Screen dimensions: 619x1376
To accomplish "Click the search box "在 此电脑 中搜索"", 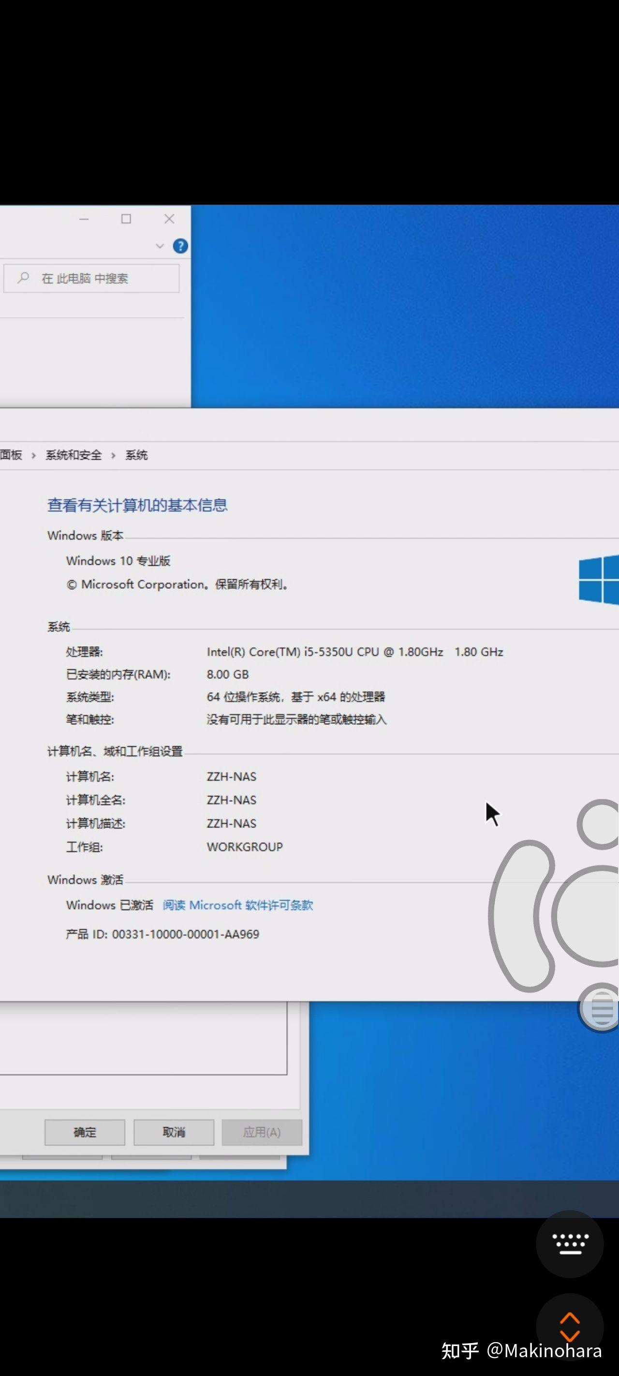I will [91, 278].
